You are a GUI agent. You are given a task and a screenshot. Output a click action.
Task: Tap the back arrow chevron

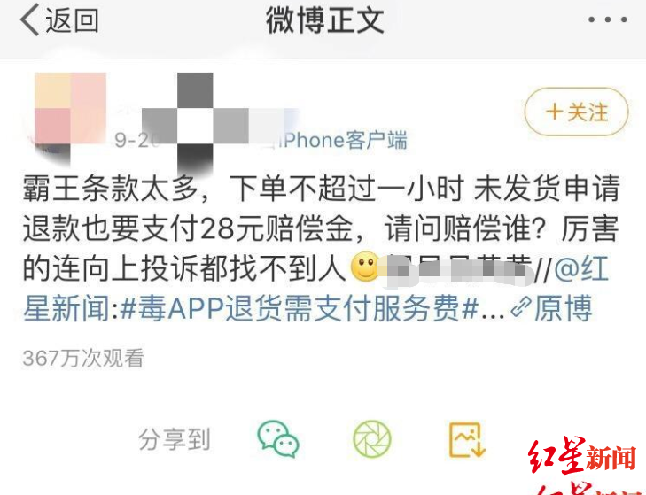[x=29, y=19]
